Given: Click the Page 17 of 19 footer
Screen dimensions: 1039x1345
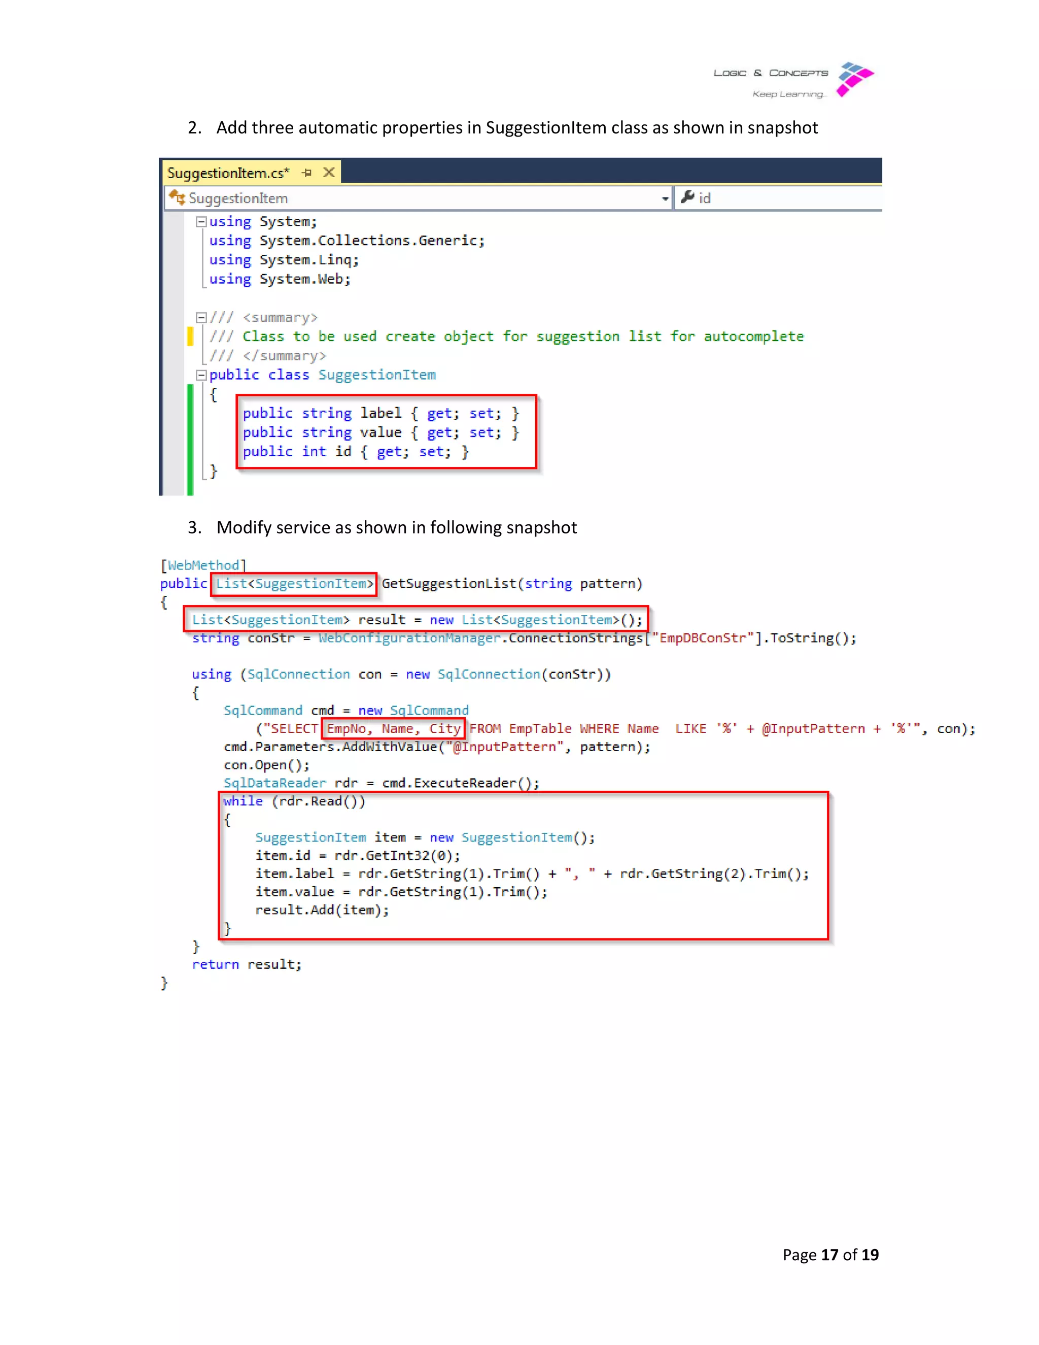Looking at the screenshot, I should click(x=830, y=1255).
